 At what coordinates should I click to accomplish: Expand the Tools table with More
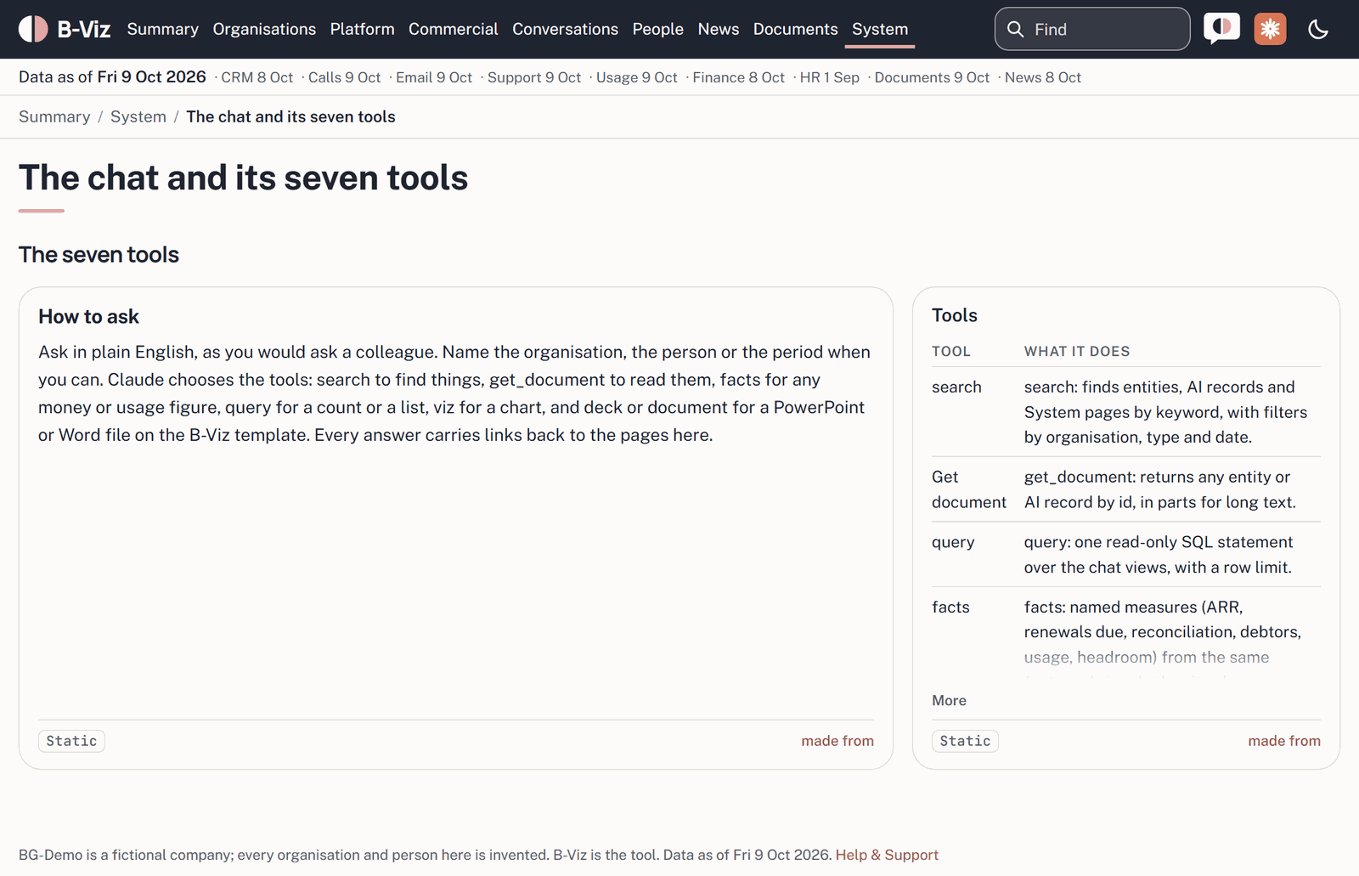click(x=949, y=700)
